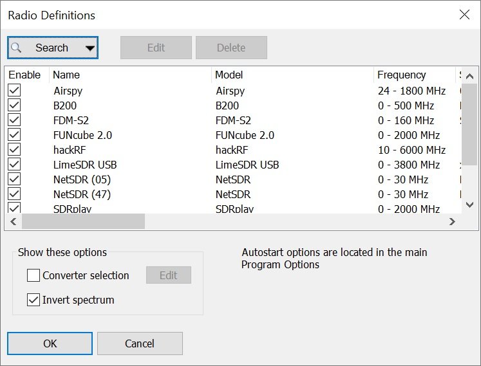Viewport: 481px width, 366px height.
Task: Click the 0 - 3800 MHz frequency cell
Action: tap(409, 165)
